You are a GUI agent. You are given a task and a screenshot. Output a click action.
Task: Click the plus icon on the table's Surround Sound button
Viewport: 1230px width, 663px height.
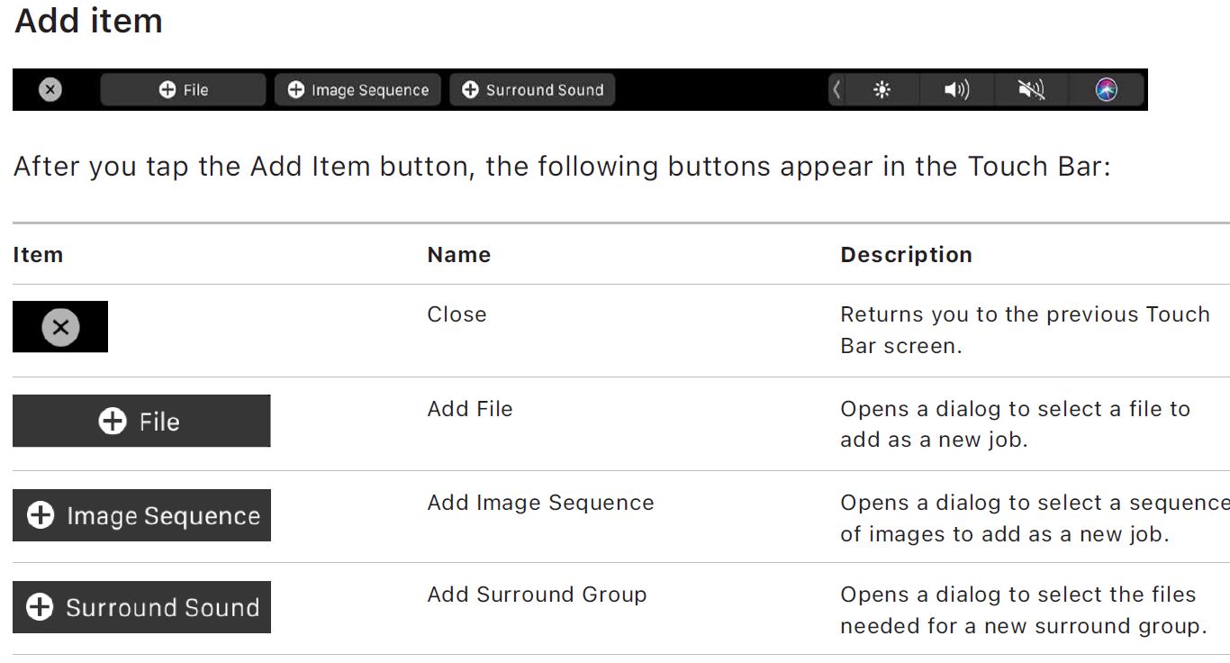pos(40,607)
